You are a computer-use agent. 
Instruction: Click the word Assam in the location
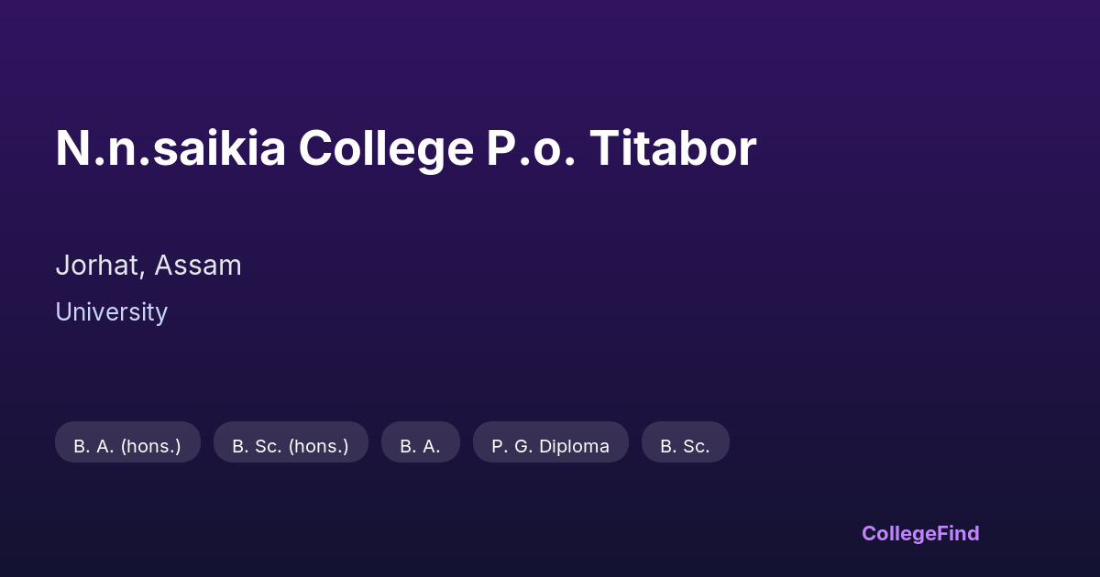click(x=198, y=266)
